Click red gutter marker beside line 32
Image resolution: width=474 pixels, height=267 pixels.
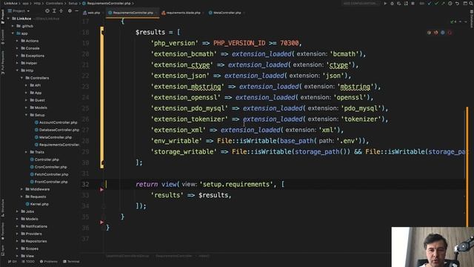[x=102, y=190]
